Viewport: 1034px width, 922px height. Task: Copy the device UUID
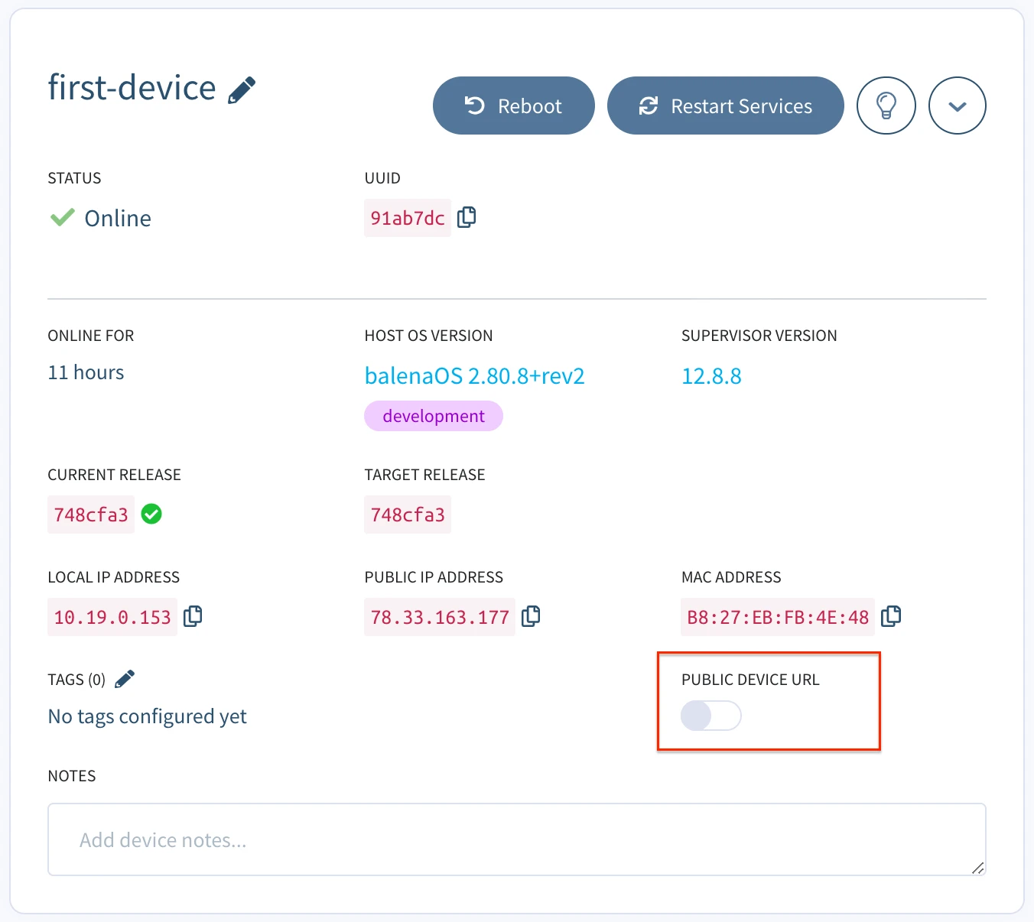(x=467, y=217)
